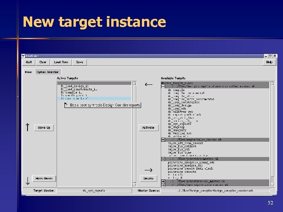
Task: Select the Master_target_files header row
Action: pyautogui.click(x=215, y=83)
